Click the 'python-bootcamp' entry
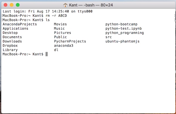176x114 pixels. (121, 24)
